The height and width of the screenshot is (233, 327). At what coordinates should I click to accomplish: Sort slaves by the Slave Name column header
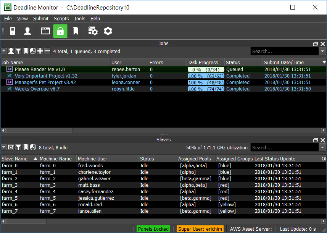click(19, 159)
